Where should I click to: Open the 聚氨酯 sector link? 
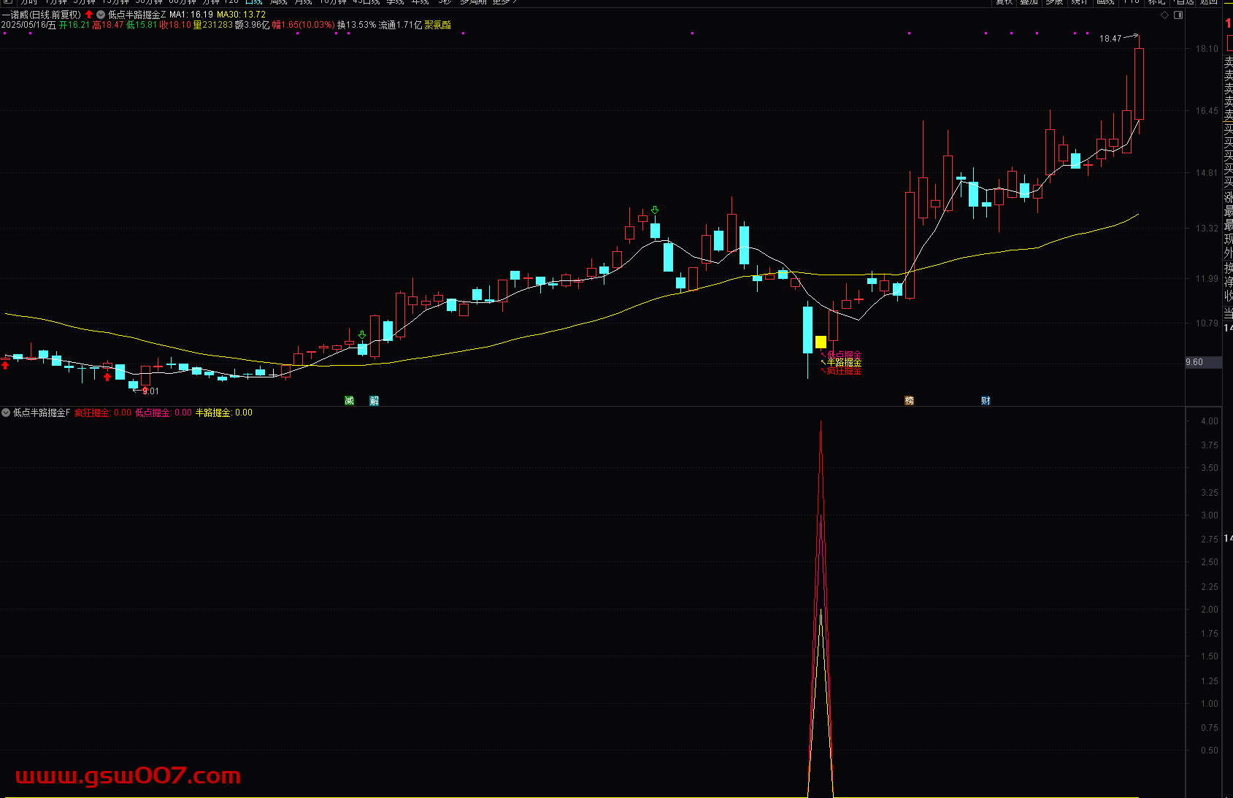(x=438, y=25)
